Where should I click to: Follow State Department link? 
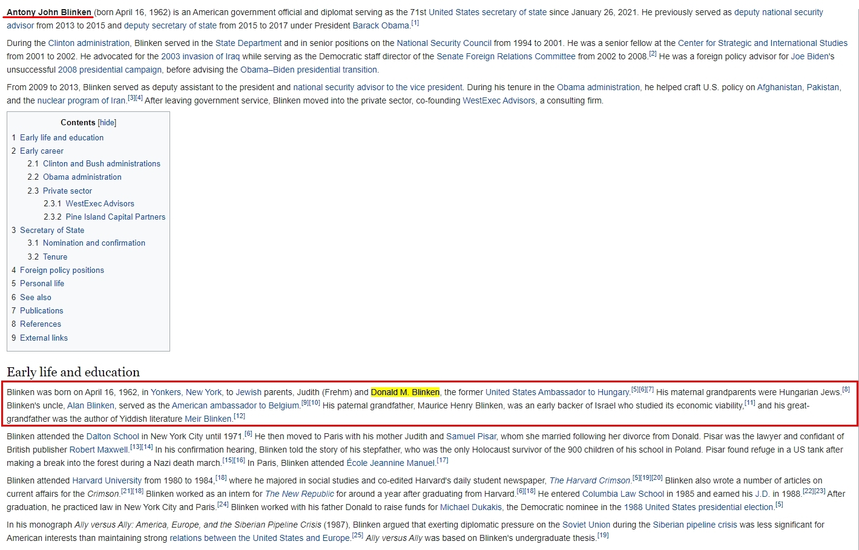tap(248, 43)
